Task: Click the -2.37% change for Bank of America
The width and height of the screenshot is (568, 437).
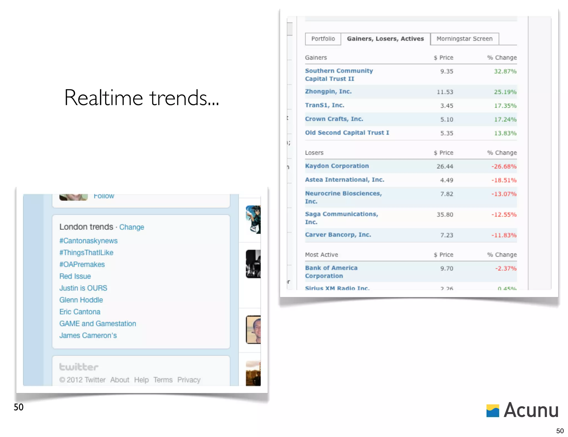Action: [x=506, y=268]
